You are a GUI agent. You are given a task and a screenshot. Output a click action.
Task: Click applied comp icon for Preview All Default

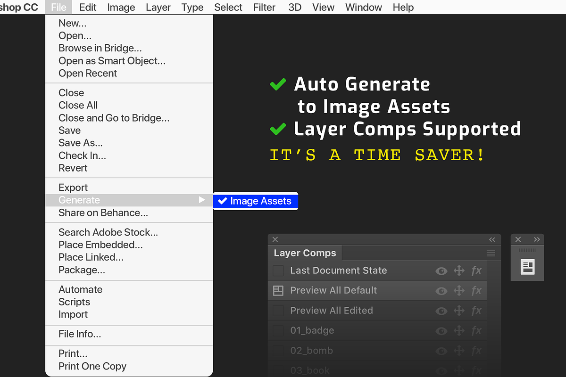(278, 290)
